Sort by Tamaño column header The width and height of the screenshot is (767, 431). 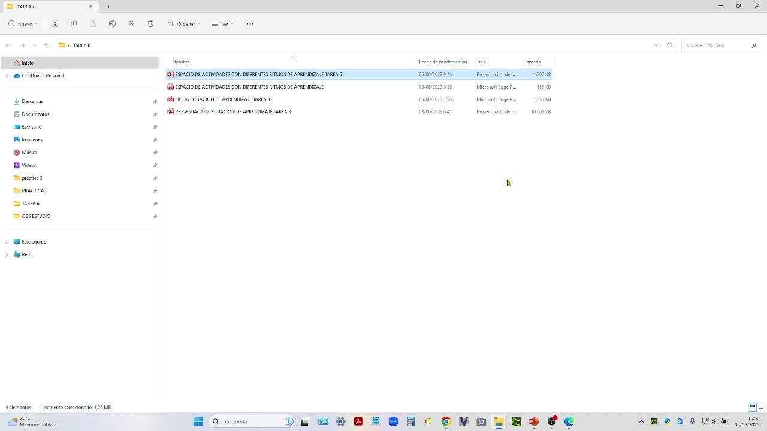533,62
